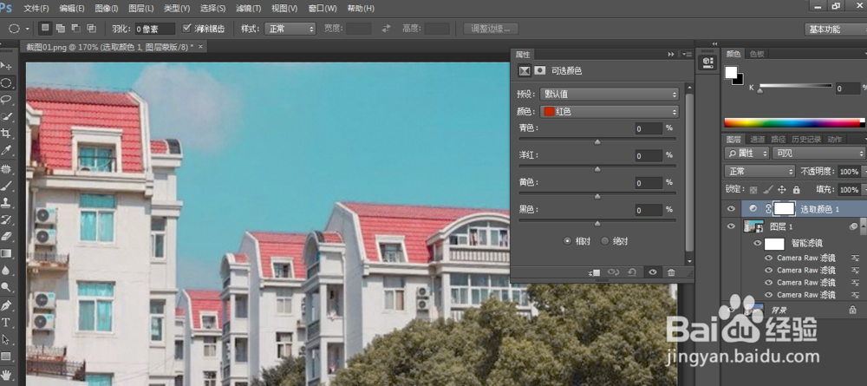Open the 样式 style dropdown
The height and width of the screenshot is (386, 867).
coord(290,29)
